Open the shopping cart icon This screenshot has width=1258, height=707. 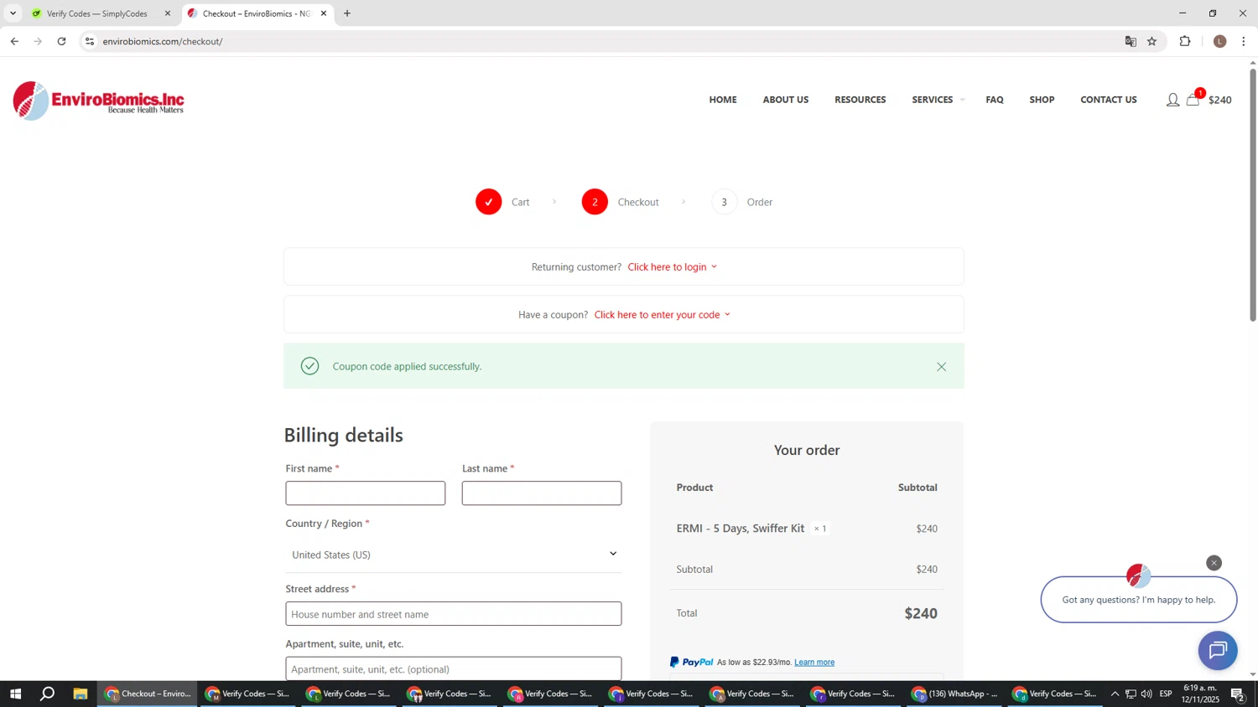(x=1193, y=100)
